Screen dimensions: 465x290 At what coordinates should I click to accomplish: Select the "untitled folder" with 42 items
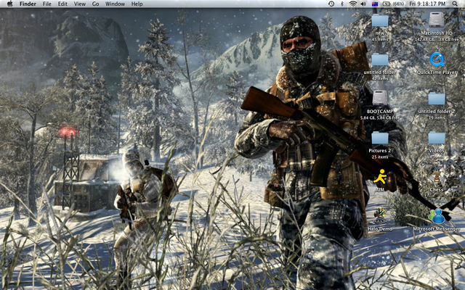pyautogui.click(x=380, y=59)
